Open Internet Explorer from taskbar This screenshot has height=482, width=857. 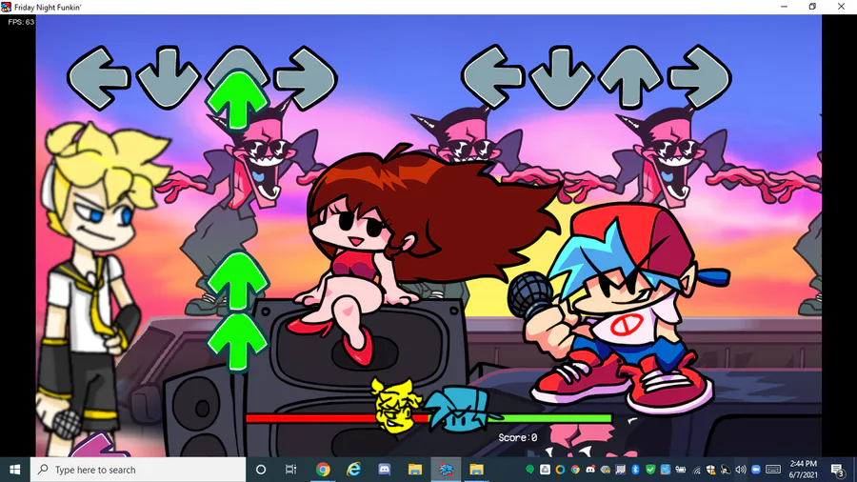point(353,470)
